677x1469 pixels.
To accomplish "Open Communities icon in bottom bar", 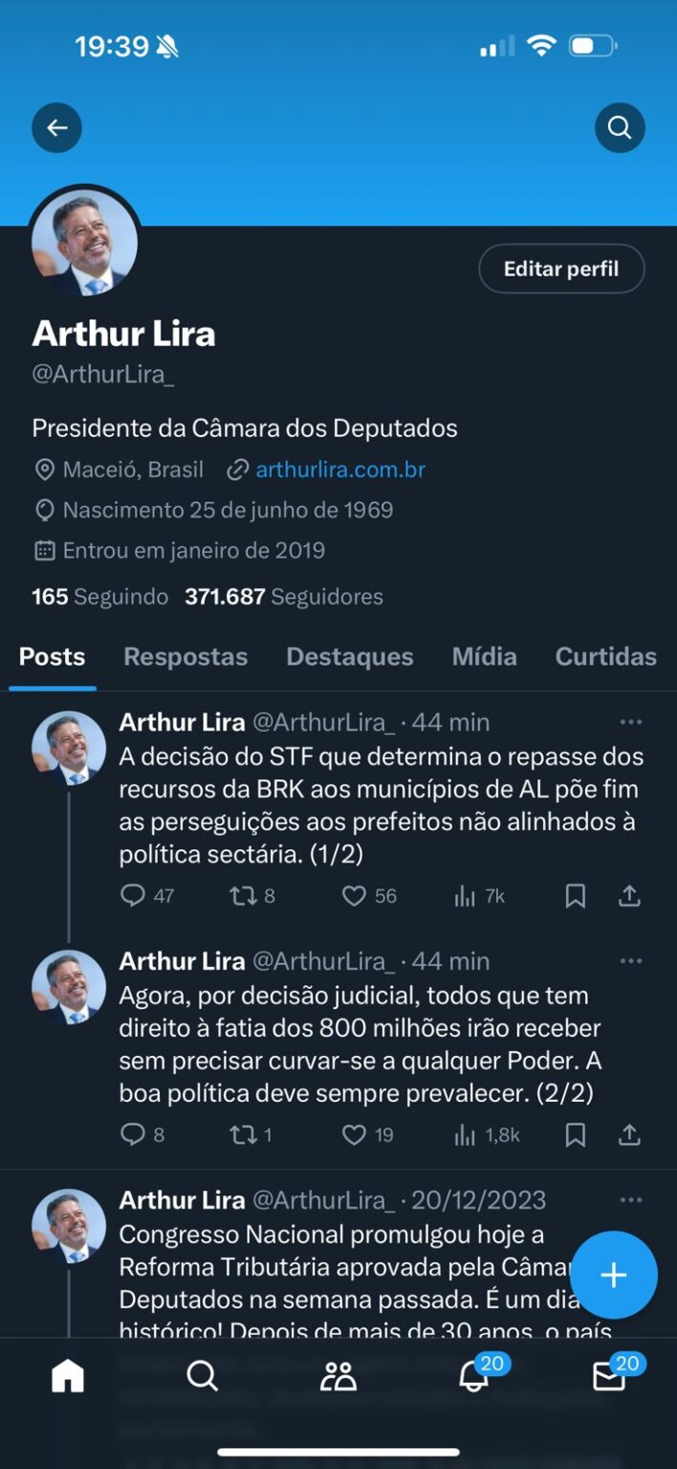I will click(x=338, y=1375).
